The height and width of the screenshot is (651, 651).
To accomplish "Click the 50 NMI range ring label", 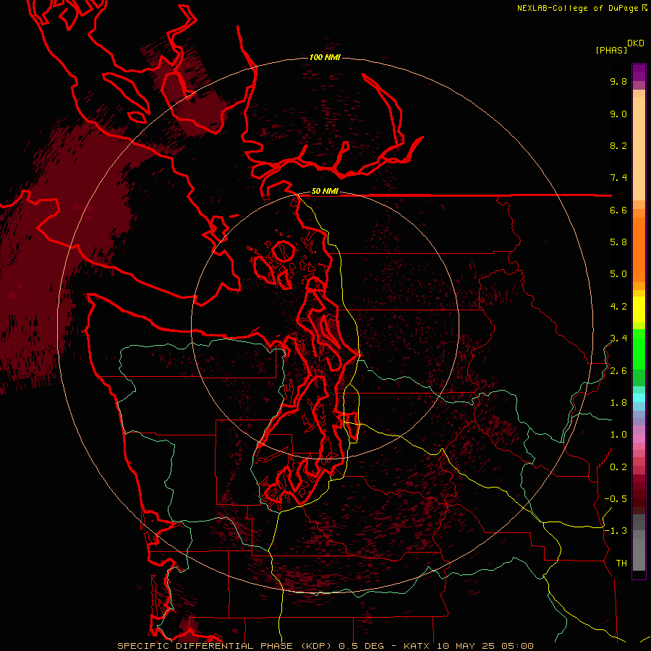I will tap(325, 192).
